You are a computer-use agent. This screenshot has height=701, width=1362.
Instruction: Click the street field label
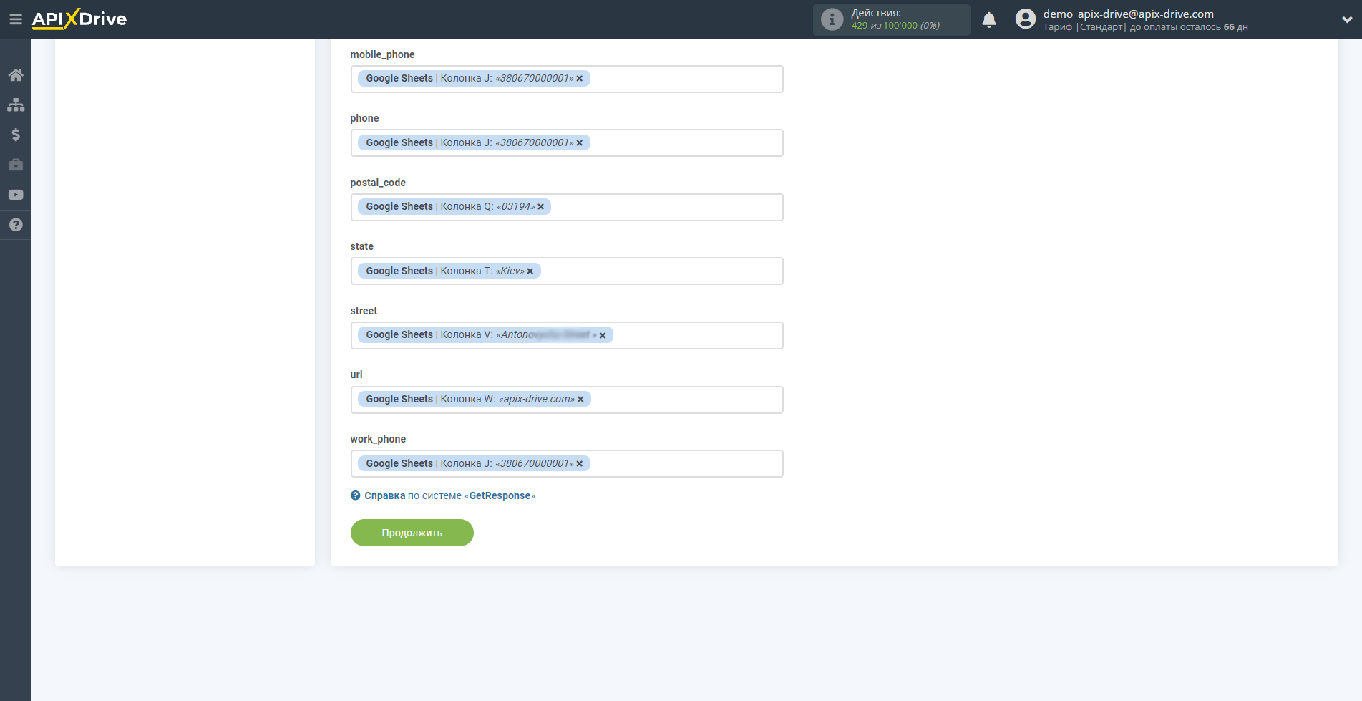pos(364,311)
